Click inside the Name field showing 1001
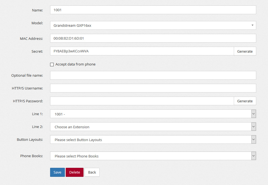Screen dimensions: 268x185 [x=153, y=10]
